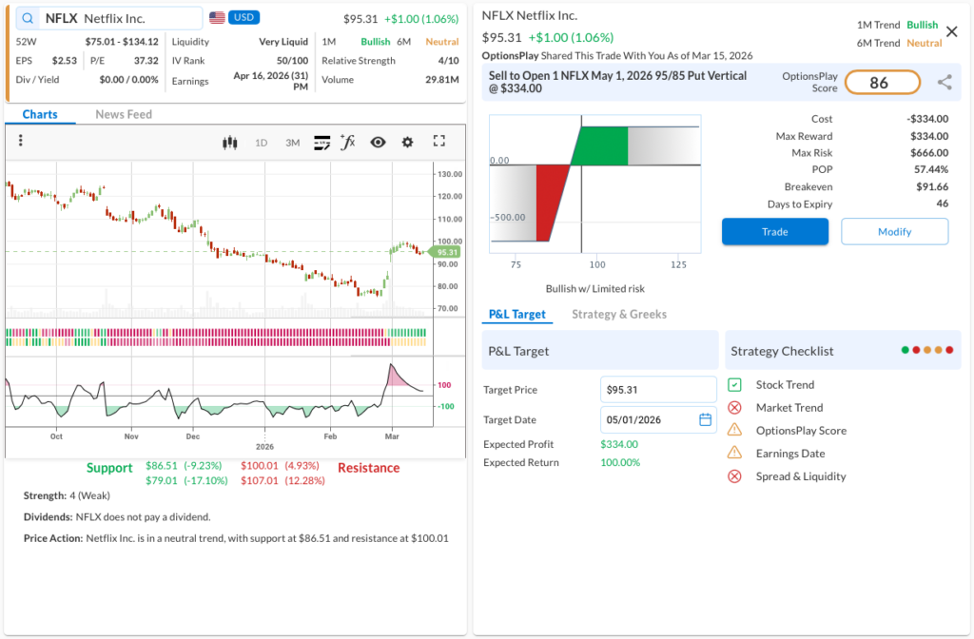Image resolution: width=974 pixels, height=639 pixels.
Task: Toggle chart visibility eye icon
Action: tap(378, 143)
